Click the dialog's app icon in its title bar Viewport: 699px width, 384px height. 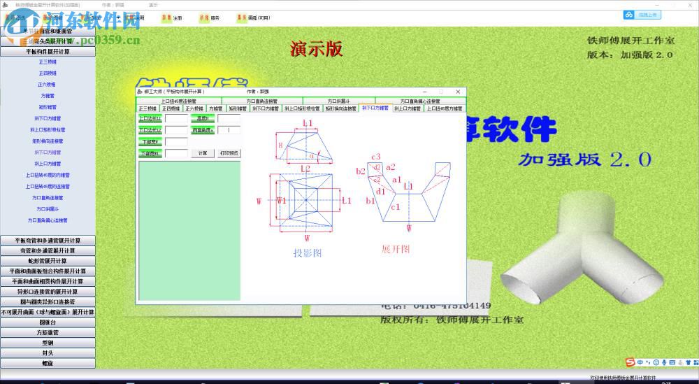pos(140,92)
